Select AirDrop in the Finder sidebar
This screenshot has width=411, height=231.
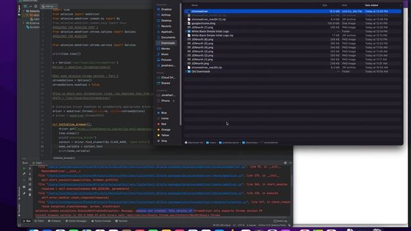(x=166, y=15)
